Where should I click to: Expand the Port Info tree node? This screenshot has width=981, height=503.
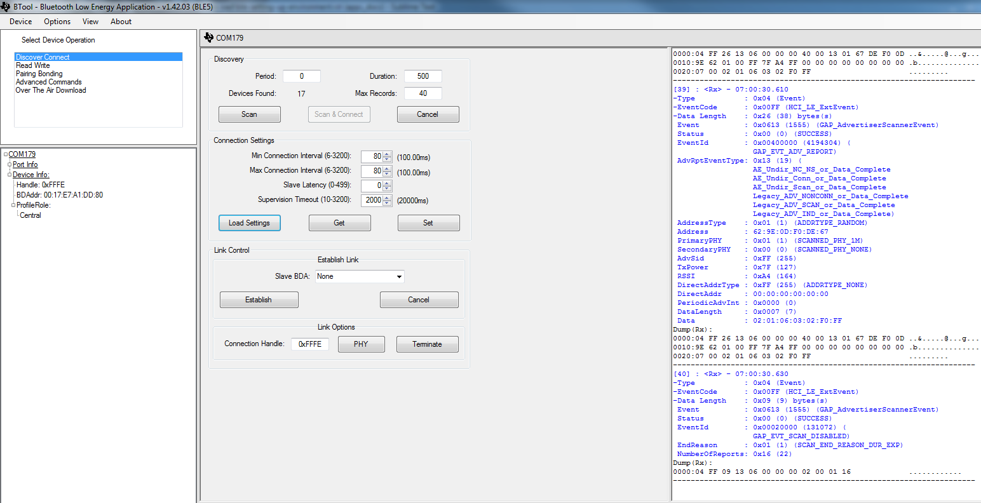pyautogui.click(x=10, y=164)
